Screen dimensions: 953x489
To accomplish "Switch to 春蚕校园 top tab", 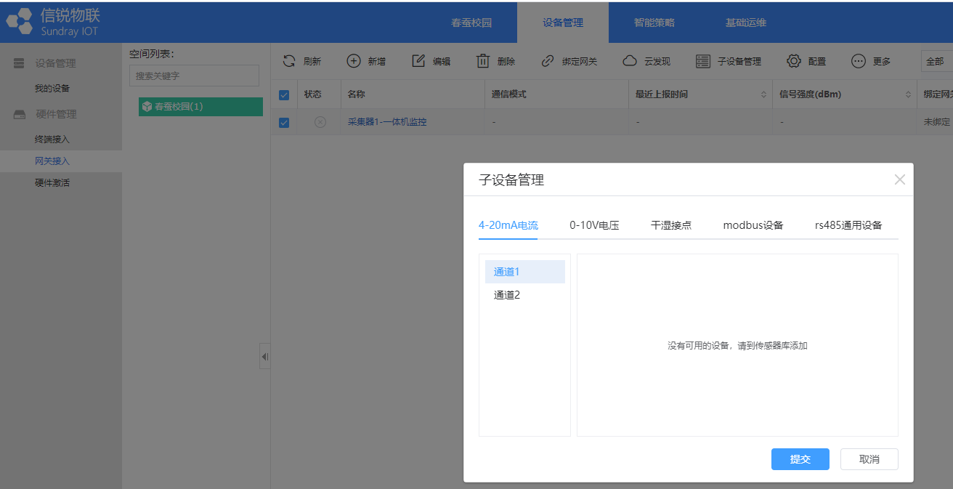I will click(471, 23).
